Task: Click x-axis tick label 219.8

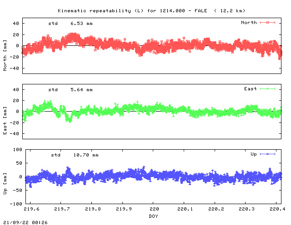Action: coord(93,209)
